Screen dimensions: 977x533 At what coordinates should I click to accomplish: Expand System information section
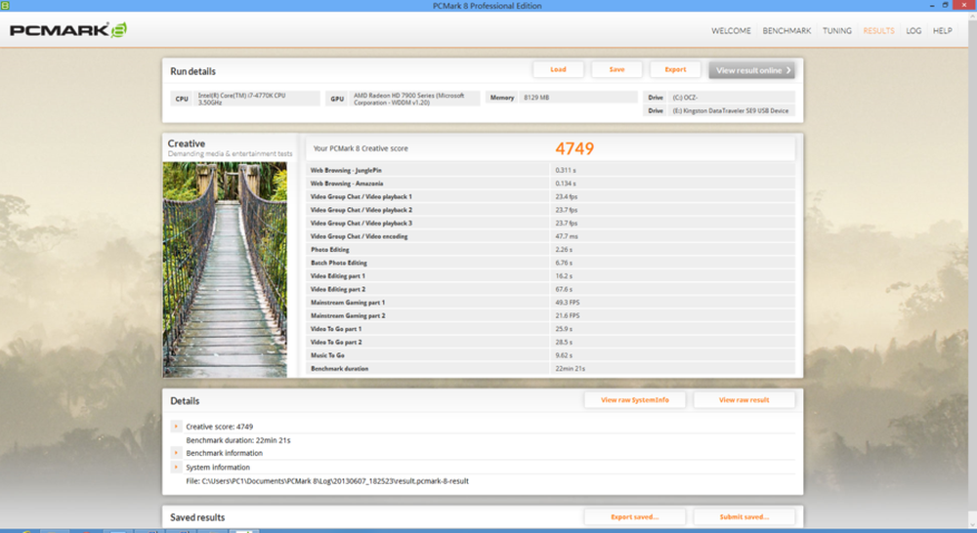click(x=176, y=467)
